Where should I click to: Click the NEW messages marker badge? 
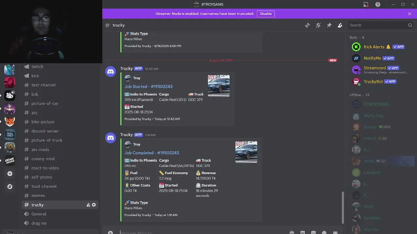coord(333,60)
